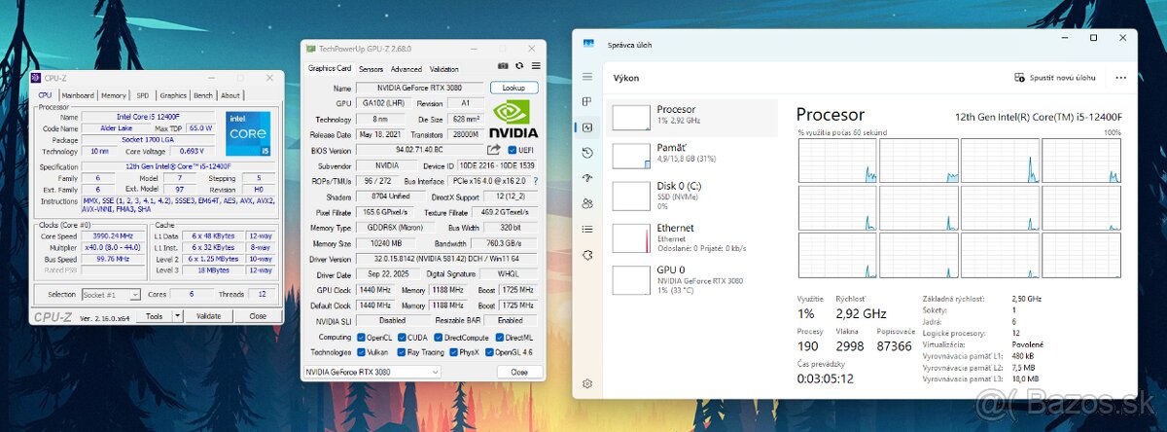Switch to Graphics tab in CPU-Z
The height and width of the screenshot is (432, 1167).
173,95
